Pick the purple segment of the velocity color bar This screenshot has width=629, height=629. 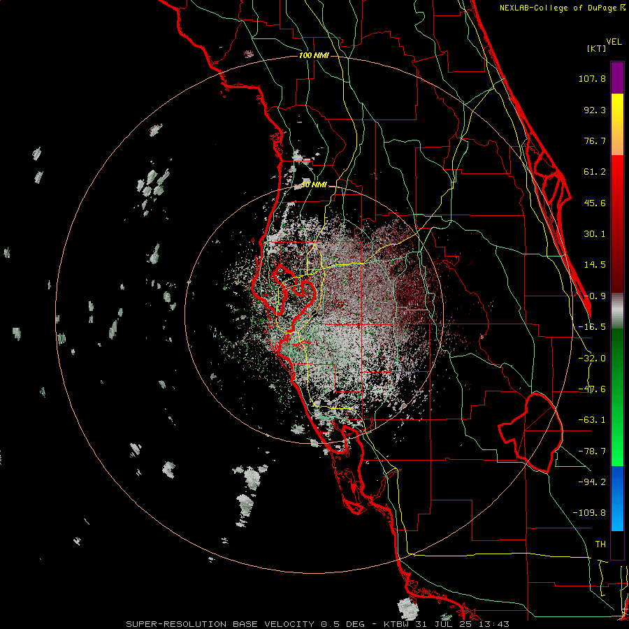[617, 78]
